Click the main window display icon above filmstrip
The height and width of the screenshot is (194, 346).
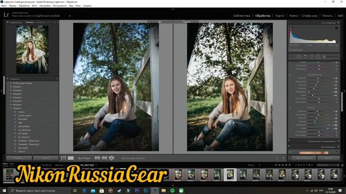pos(5,165)
